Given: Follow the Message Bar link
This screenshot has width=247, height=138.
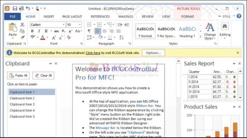Looking at the screenshot, I should point(105,128).
